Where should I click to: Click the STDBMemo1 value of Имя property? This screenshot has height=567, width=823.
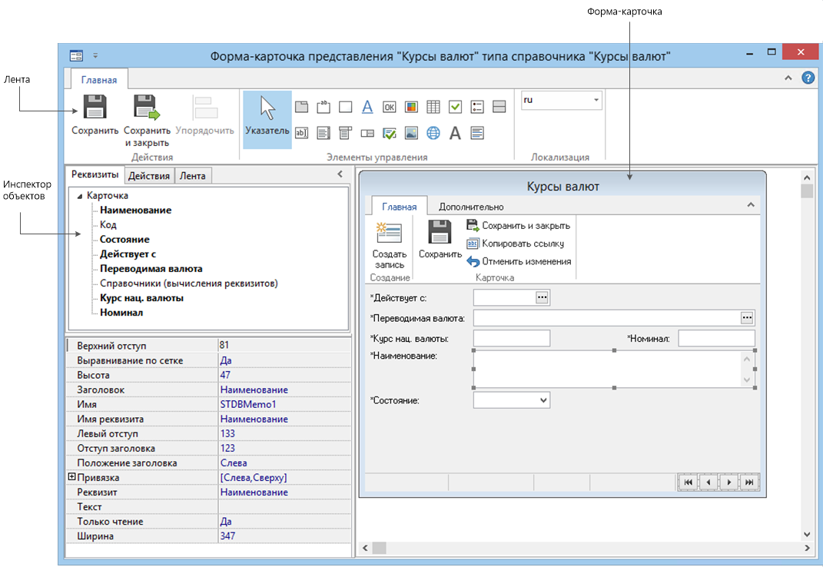(x=247, y=404)
